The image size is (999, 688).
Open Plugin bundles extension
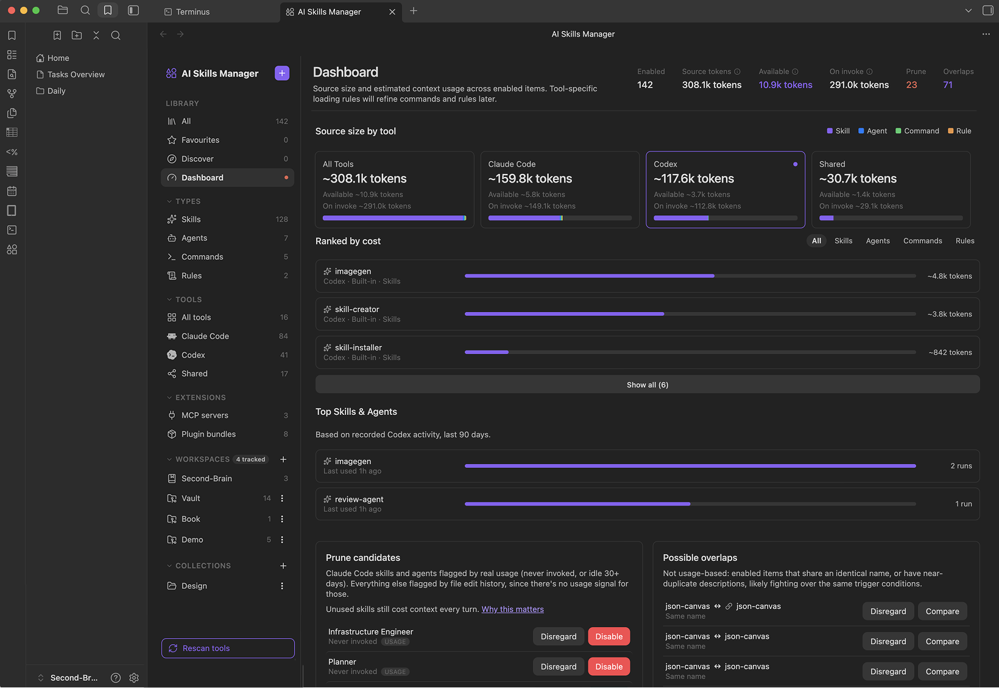(x=227, y=434)
